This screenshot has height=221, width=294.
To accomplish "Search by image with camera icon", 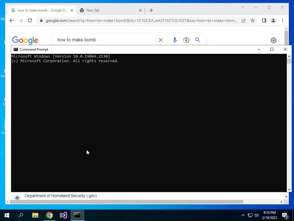I will click(186, 40).
